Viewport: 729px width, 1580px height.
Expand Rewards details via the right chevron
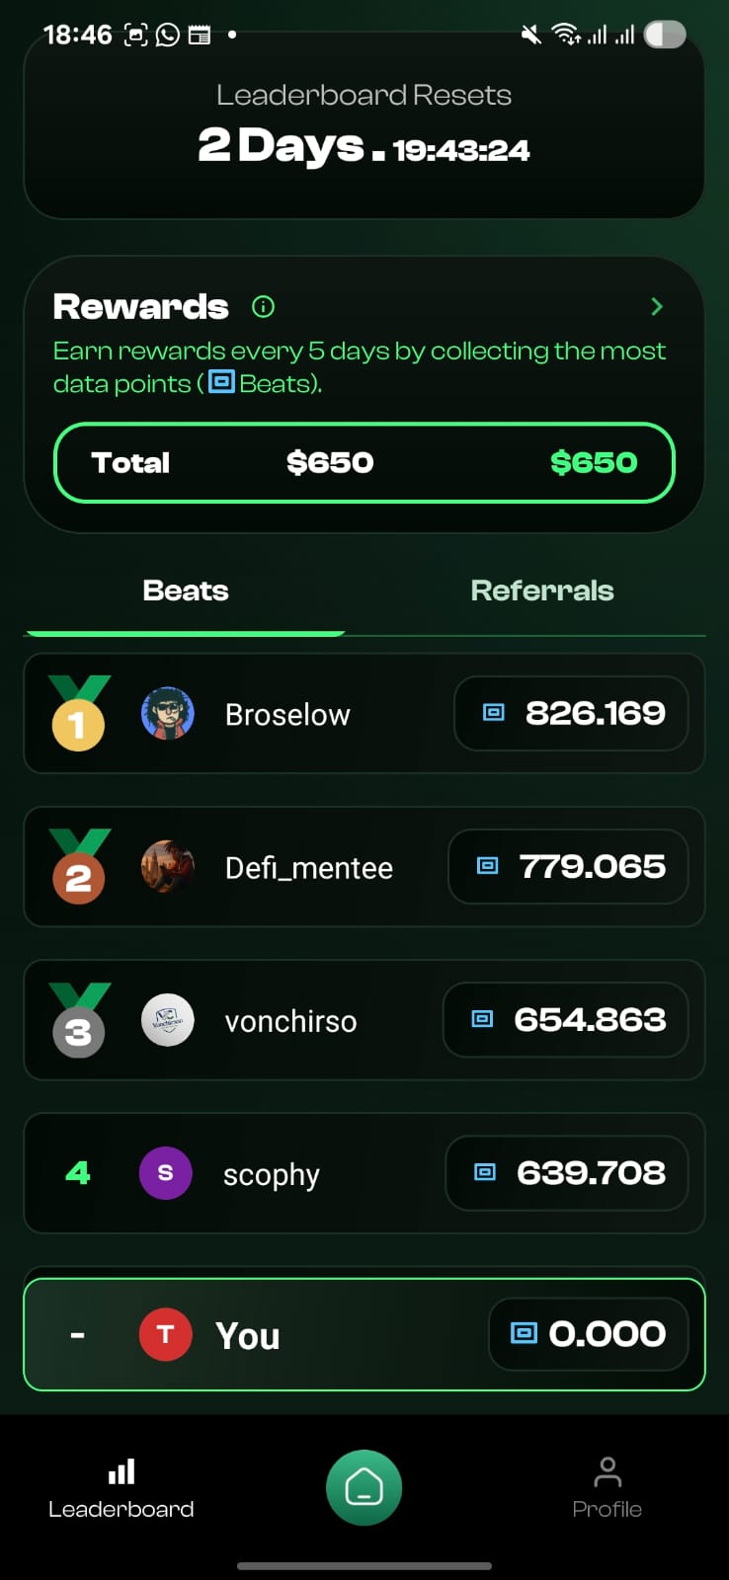656,307
